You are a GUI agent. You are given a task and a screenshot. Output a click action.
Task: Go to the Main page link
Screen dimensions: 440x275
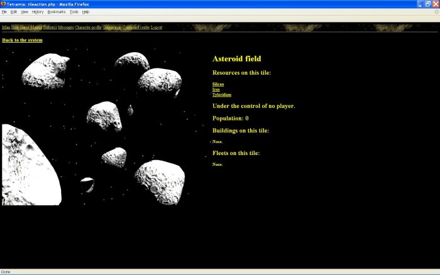click(x=6, y=28)
